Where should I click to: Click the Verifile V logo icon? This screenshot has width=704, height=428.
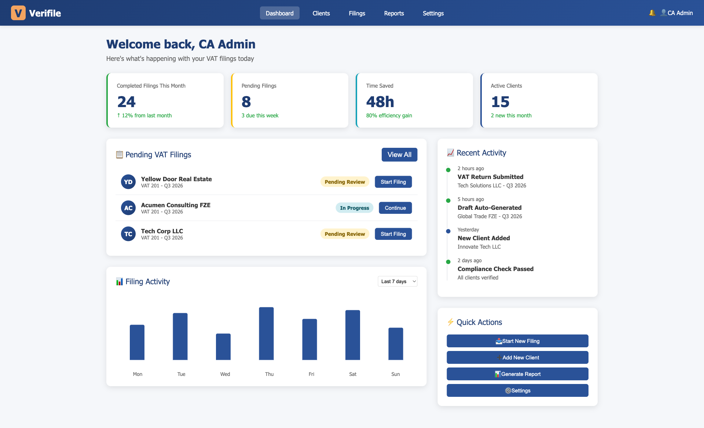[18, 13]
